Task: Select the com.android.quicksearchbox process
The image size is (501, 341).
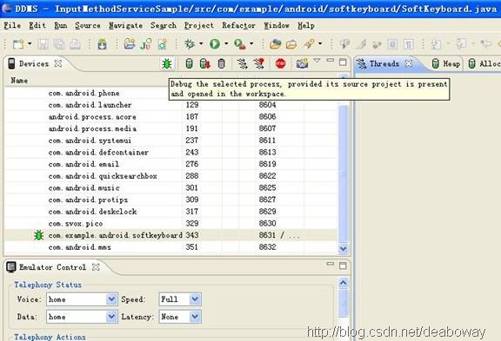Action: tap(171, 176)
